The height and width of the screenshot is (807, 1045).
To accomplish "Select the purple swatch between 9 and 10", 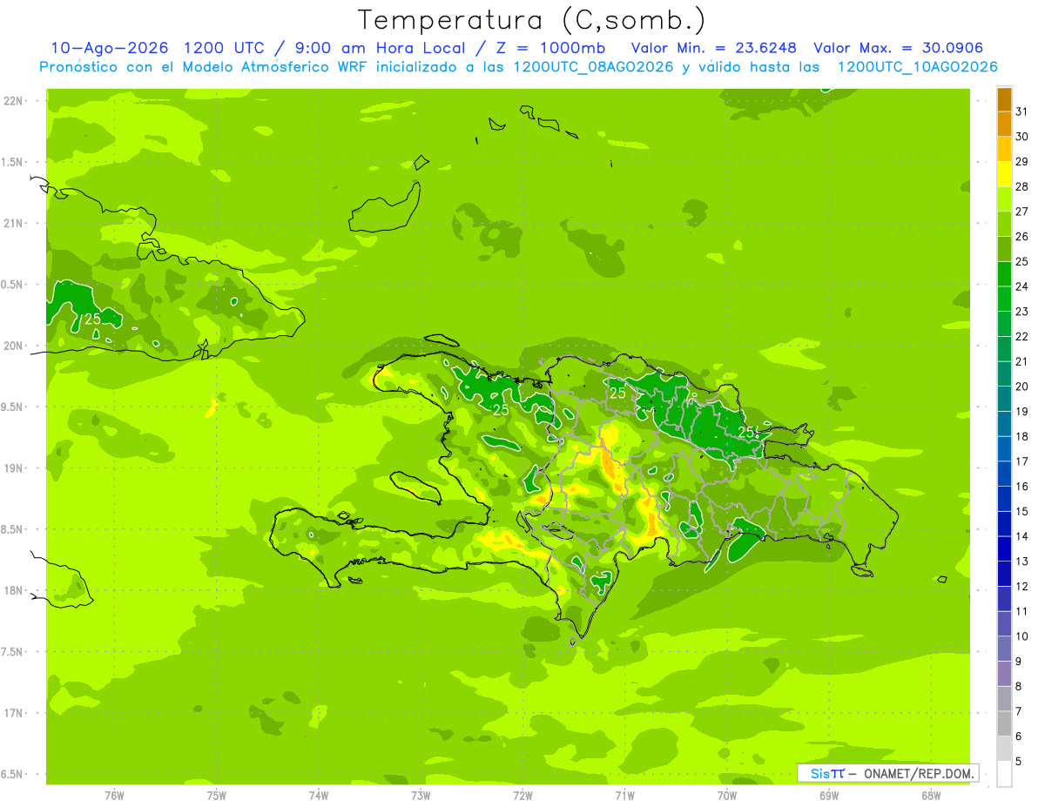I will (1004, 649).
